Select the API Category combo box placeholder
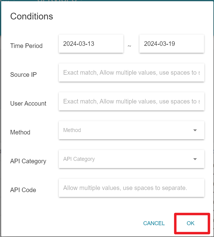The height and width of the screenshot is (237, 214). click(79, 159)
